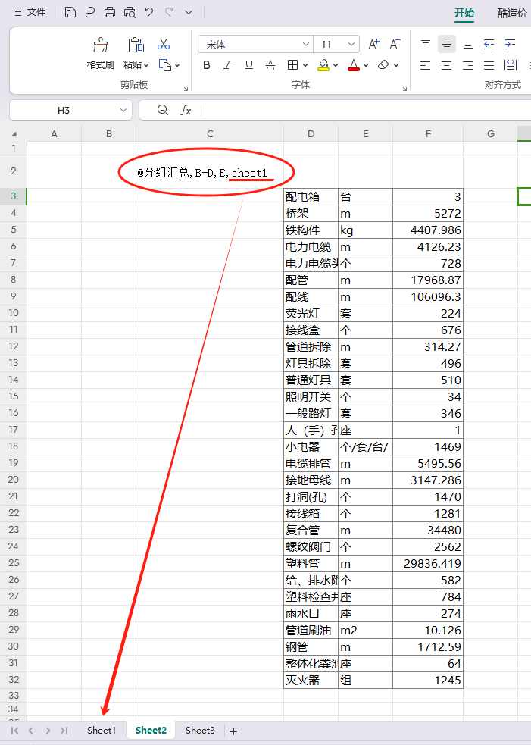This screenshot has height=745, width=531.
Task: Click the Format Painter (格式刷) icon
Action: (x=100, y=45)
